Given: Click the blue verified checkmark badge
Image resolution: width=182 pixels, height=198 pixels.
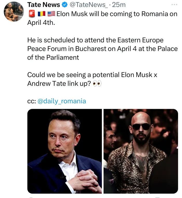Looking at the screenshot, I should point(64,5).
